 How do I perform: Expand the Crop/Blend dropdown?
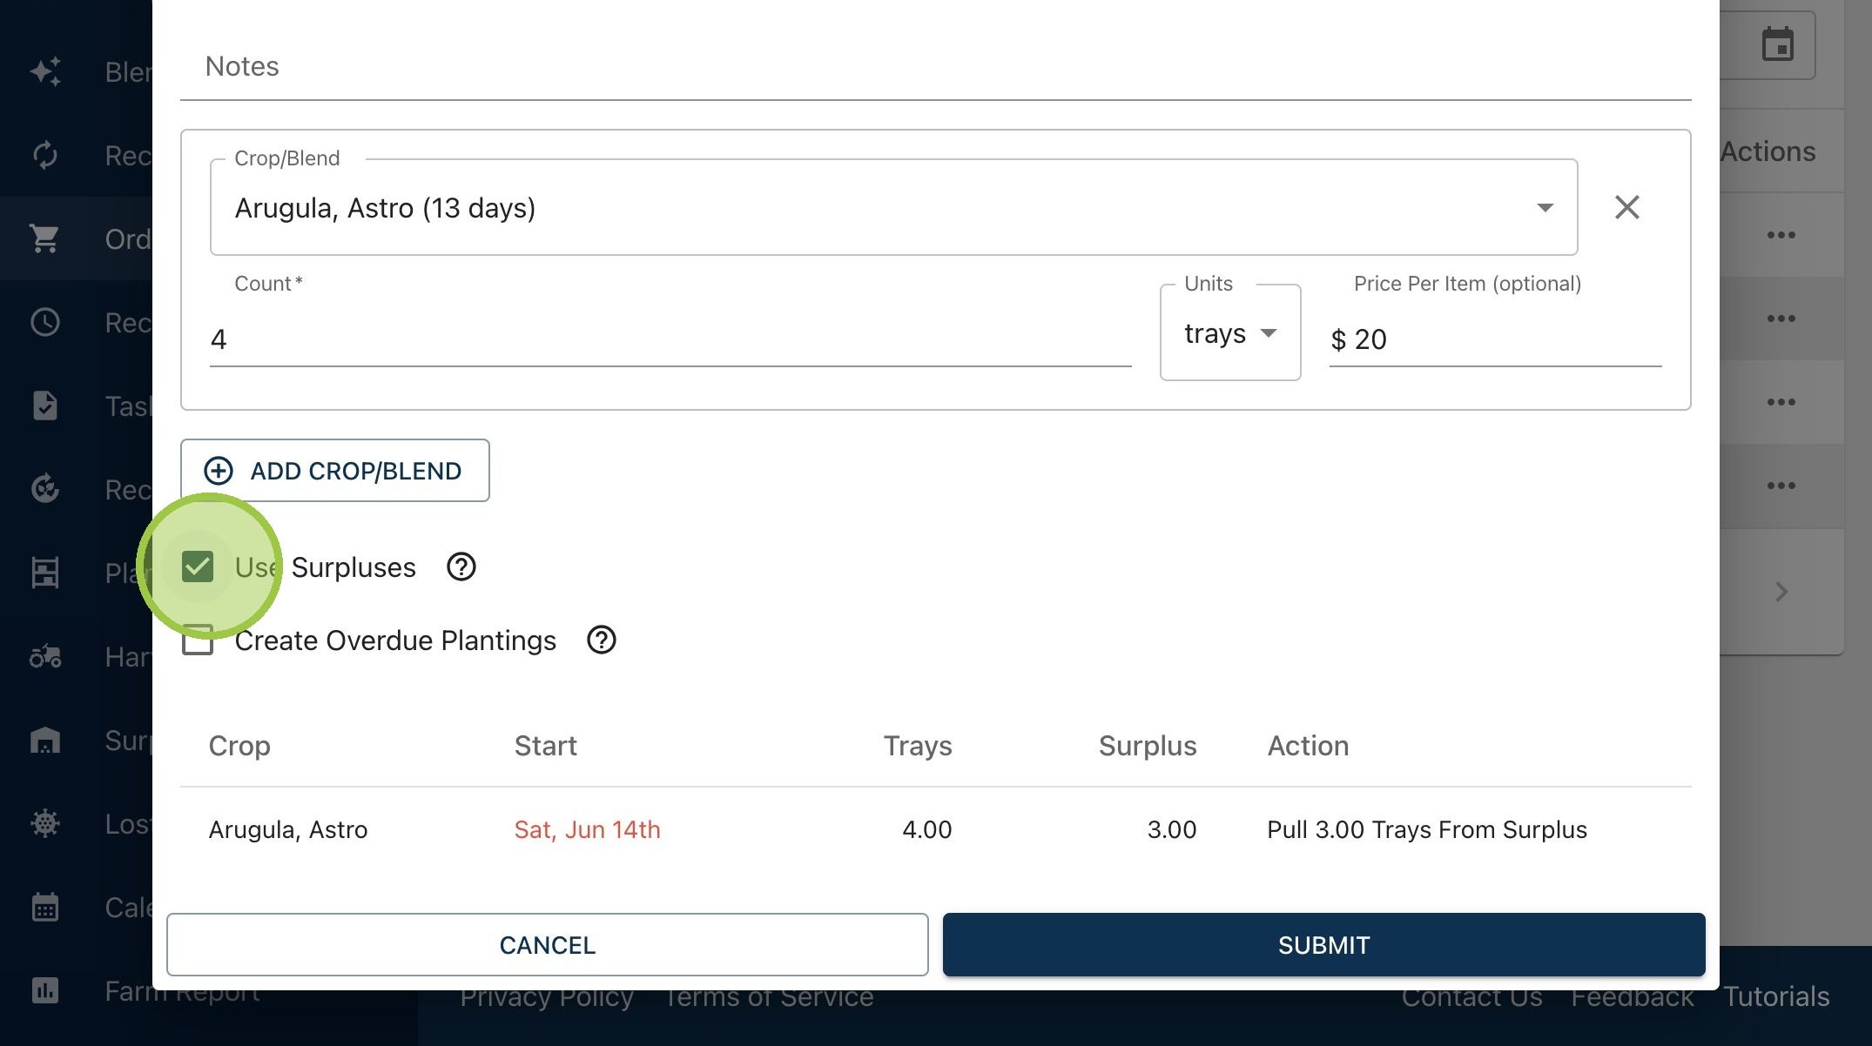(x=893, y=207)
